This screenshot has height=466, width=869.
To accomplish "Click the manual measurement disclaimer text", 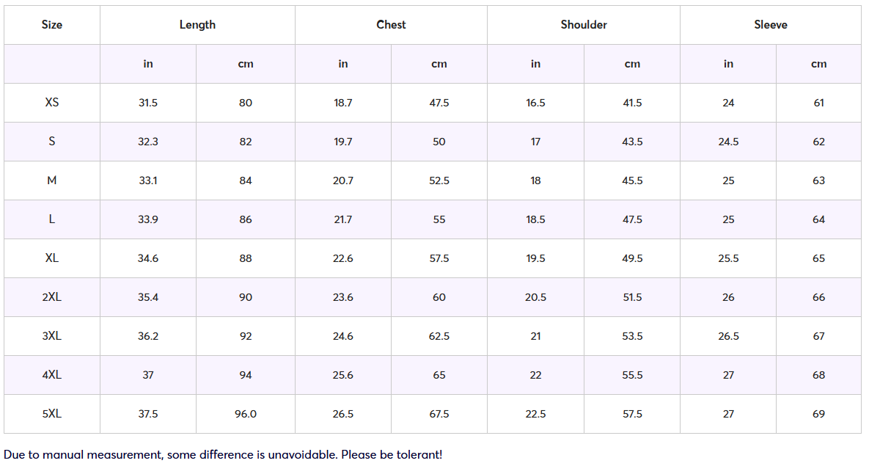I will tap(223, 455).
